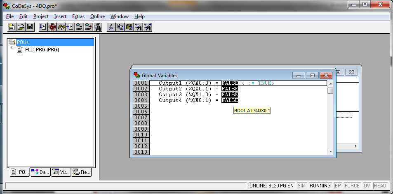This screenshot has height=194, width=393.
Task: Open the Insert menu
Action: pyautogui.click(x=60, y=16)
